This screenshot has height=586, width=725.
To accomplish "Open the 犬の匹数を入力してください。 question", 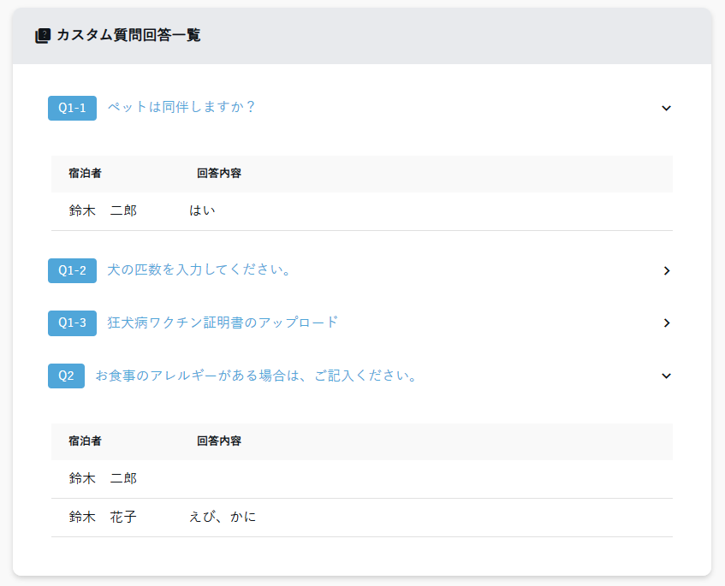I will (199, 270).
